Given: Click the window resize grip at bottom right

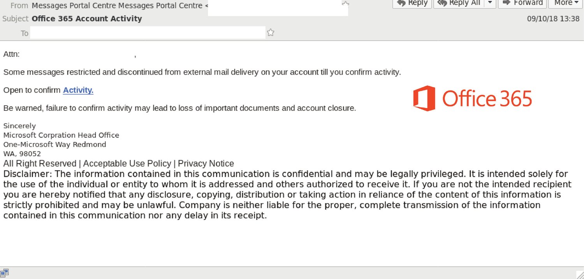Looking at the screenshot, I should (x=581, y=276).
